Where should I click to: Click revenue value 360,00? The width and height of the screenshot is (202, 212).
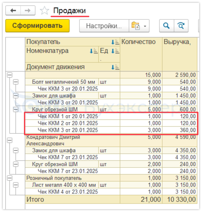(188, 130)
